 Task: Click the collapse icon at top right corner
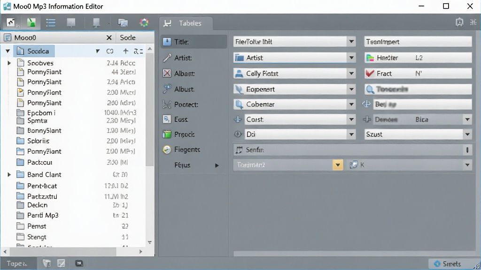tap(473, 22)
